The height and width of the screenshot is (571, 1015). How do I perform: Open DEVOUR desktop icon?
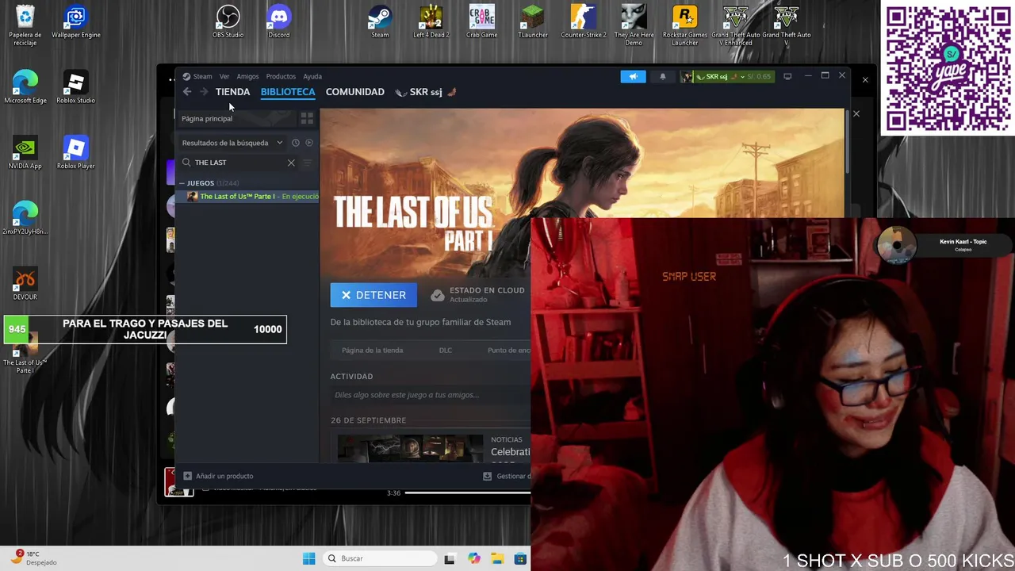(x=25, y=284)
